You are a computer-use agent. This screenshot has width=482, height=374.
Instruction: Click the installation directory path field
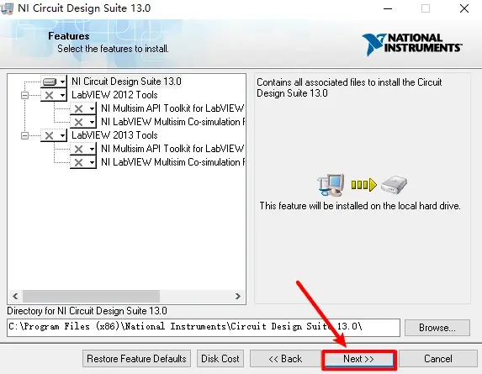(x=204, y=328)
